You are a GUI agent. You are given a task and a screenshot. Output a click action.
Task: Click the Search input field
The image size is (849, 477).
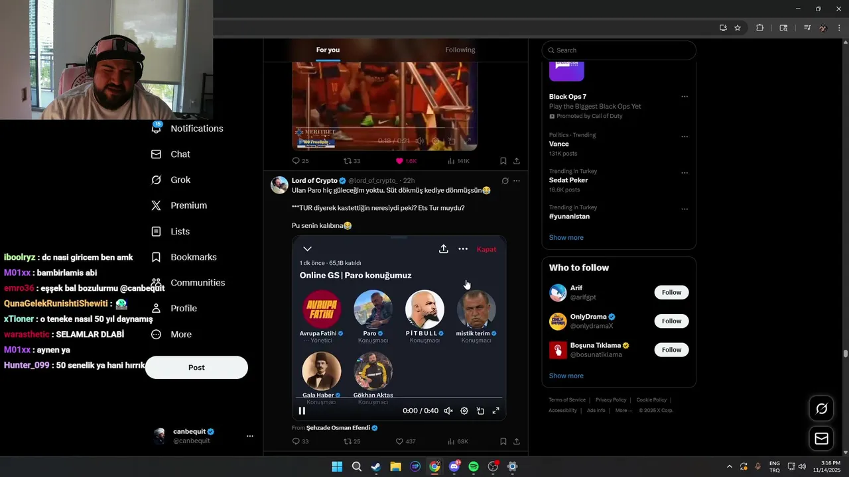pos(619,50)
